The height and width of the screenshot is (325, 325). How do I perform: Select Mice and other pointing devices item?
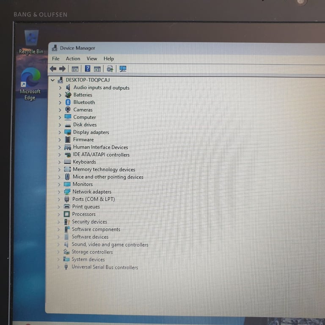tap(108, 177)
